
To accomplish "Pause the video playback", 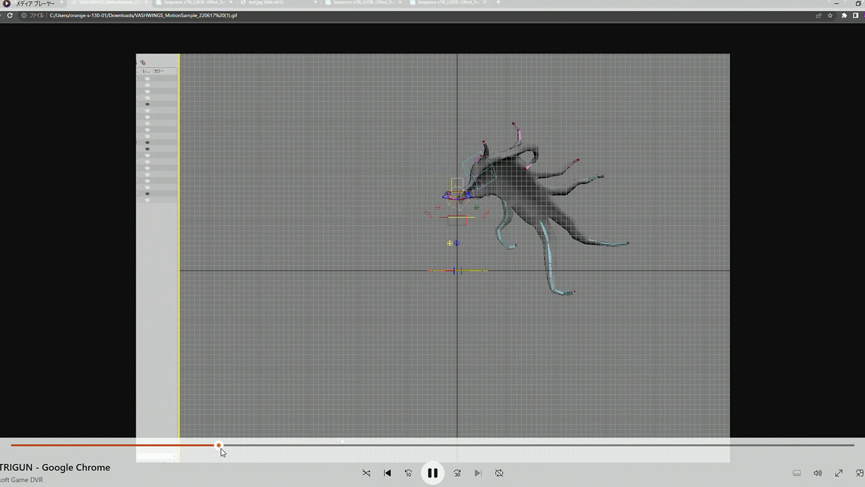I will (432, 473).
